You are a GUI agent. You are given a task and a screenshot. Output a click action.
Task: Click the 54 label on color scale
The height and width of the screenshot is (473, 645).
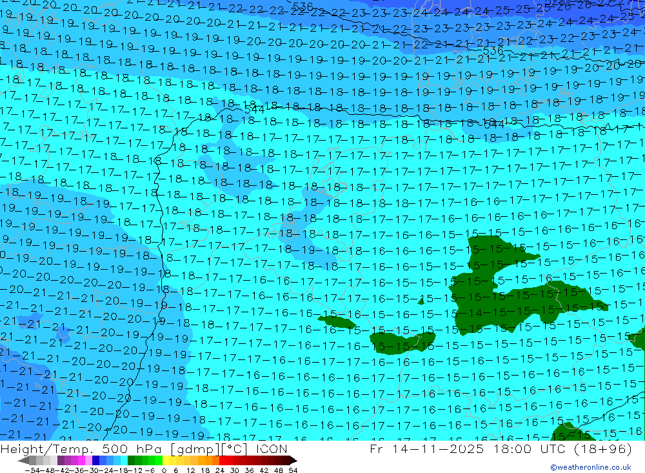[293, 470]
